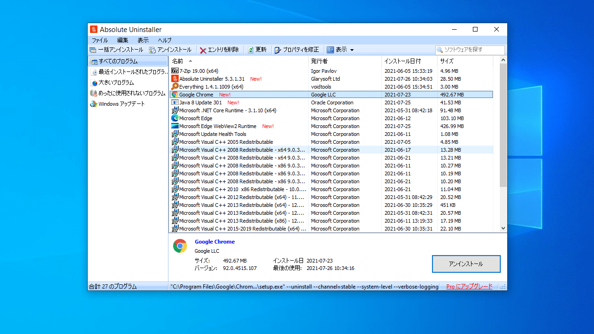Click the voidtools publisher cell
Viewport: 594px width, 334px height.
(x=321, y=87)
